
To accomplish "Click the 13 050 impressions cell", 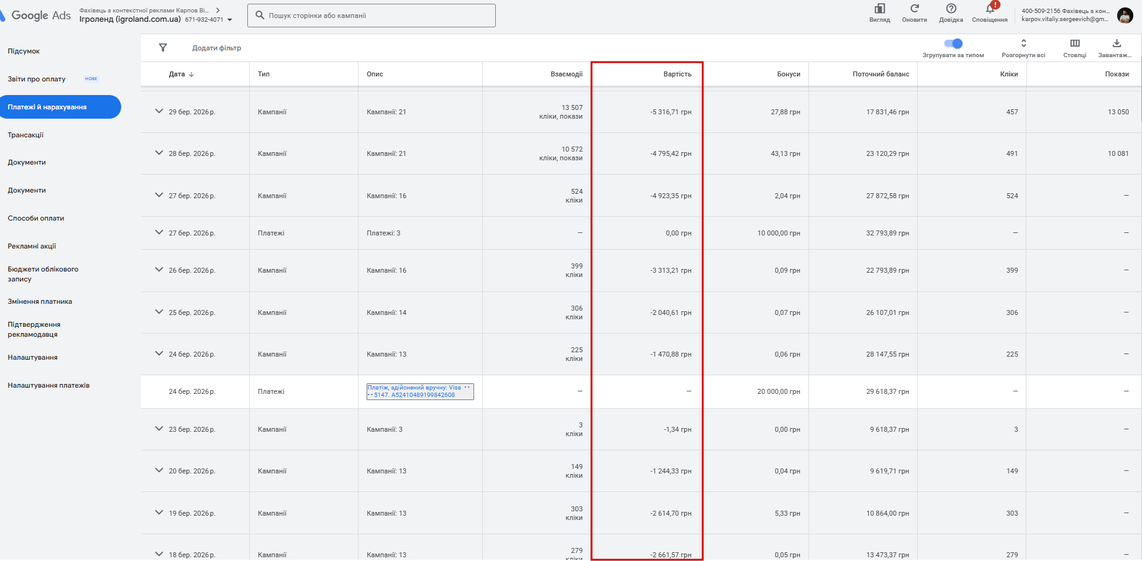I will point(1118,112).
